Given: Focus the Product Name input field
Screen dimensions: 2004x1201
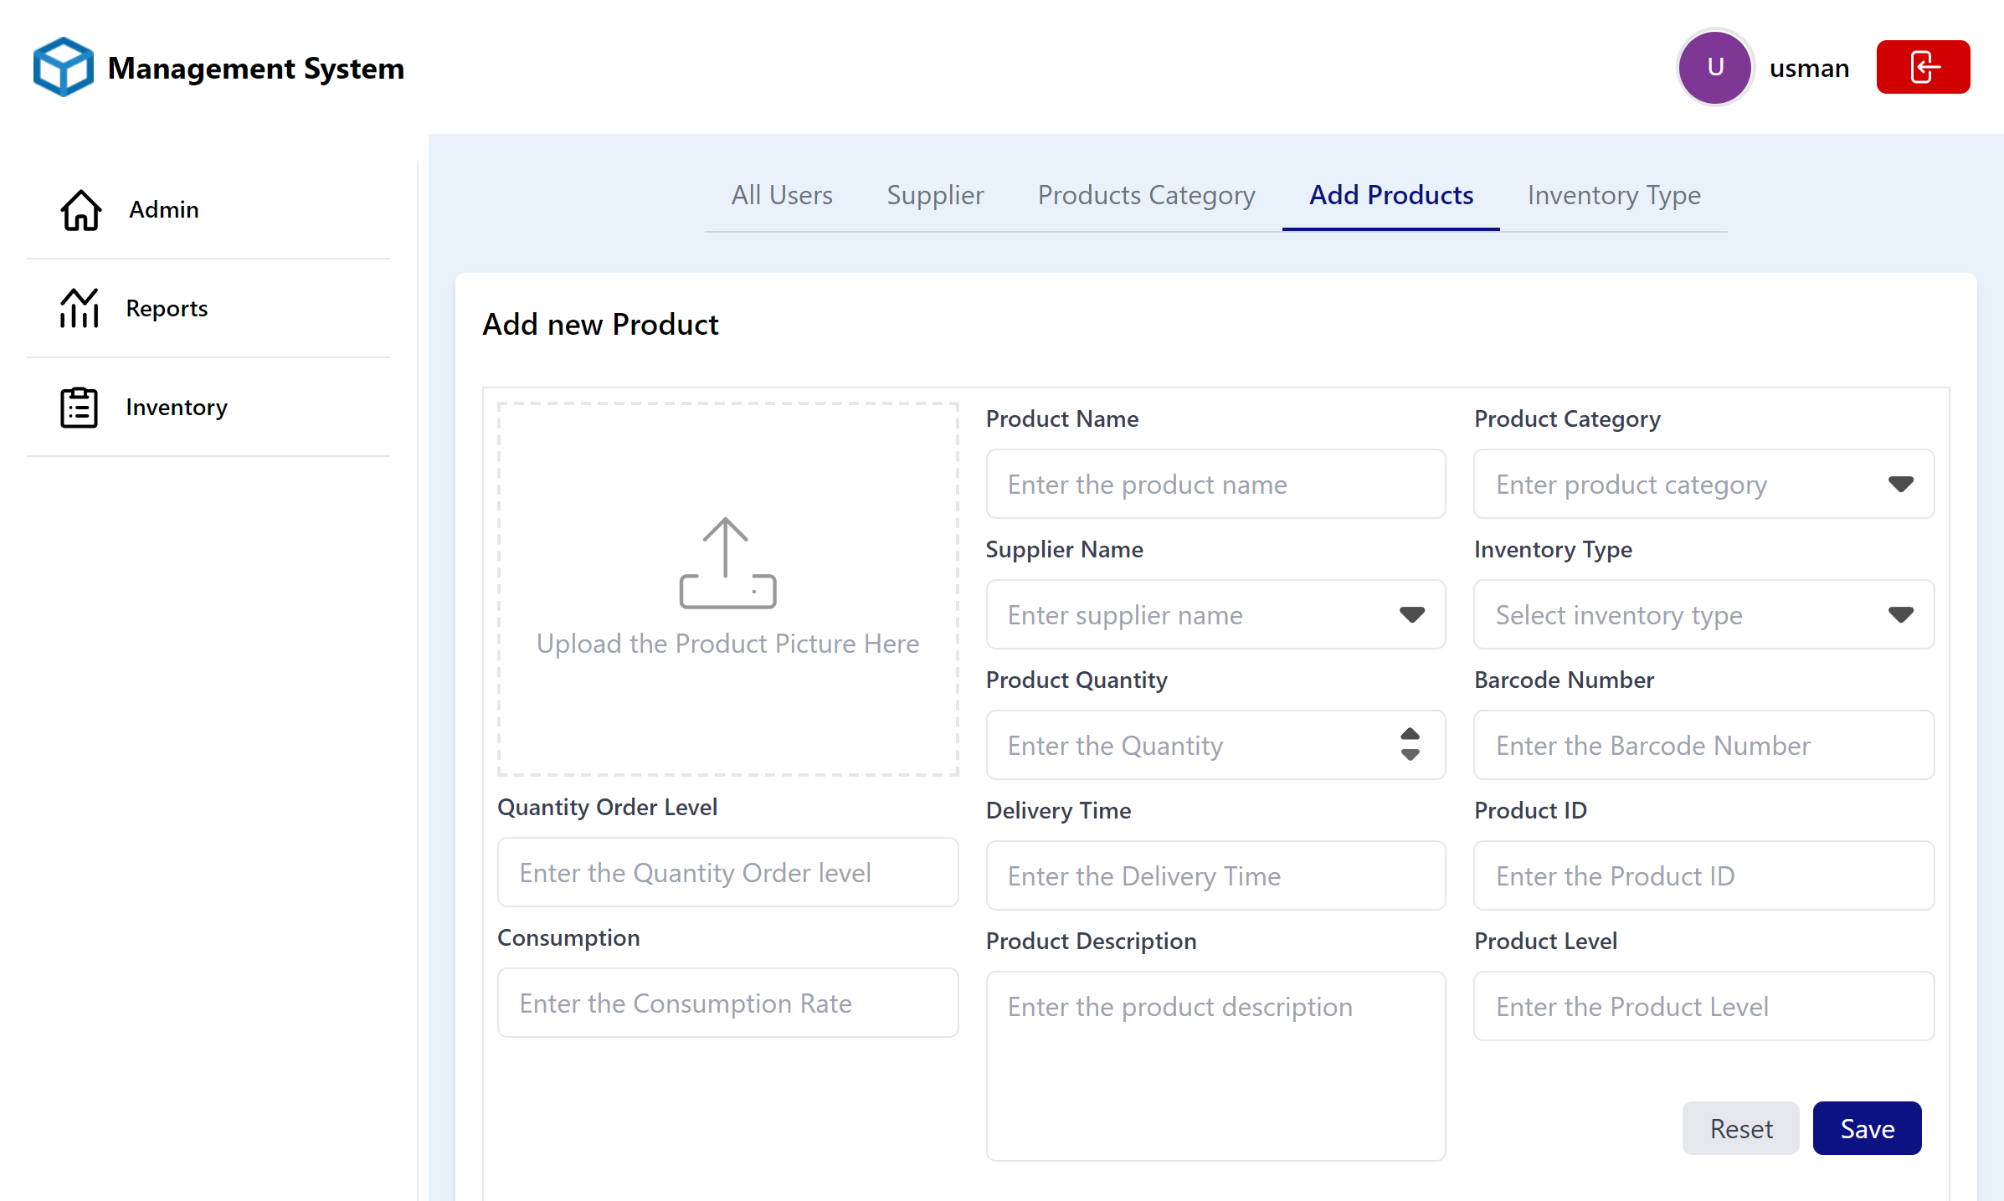Looking at the screenshot, I should click(1215, 484).
